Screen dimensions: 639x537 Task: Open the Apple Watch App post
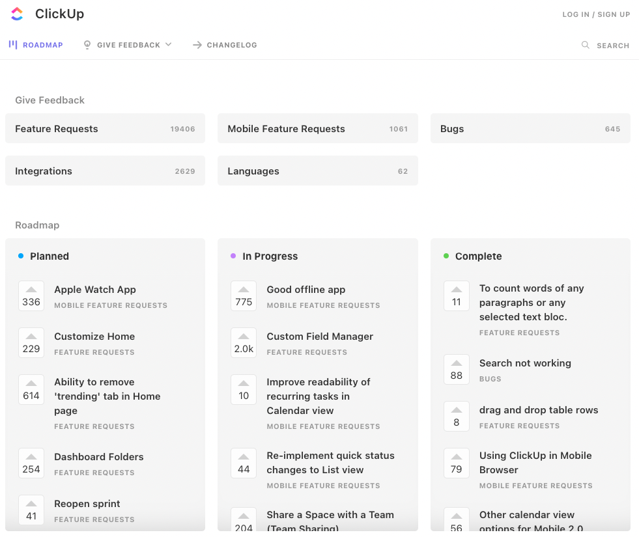point(95,290)
